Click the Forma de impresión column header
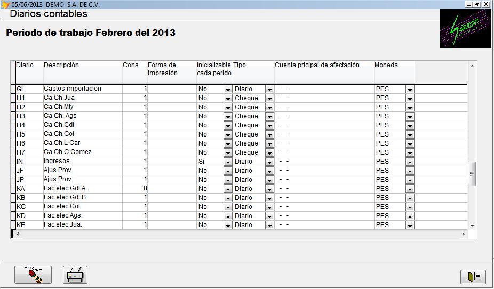Viewport: 494px width, 289px height. (x=172, y=73)
